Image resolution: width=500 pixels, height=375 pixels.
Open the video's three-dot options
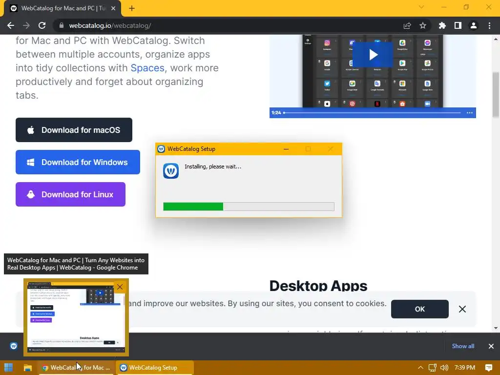469,113
